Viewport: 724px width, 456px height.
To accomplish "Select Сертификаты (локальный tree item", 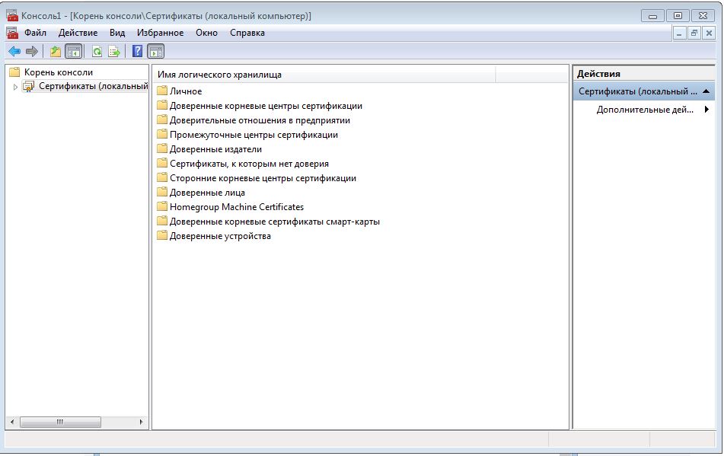I will (94, 86).
